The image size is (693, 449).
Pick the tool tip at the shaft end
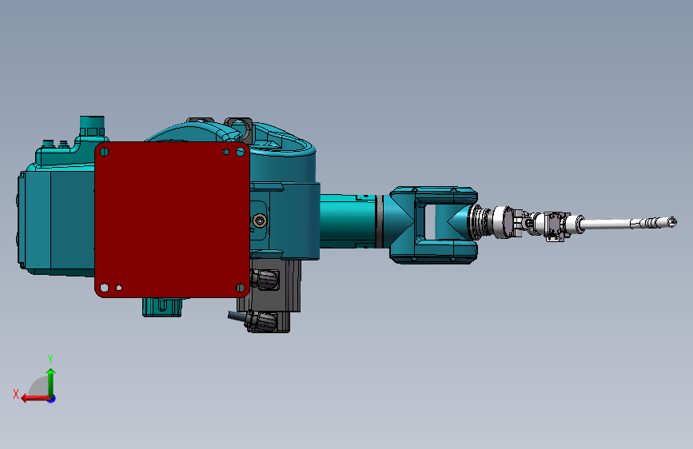tap(671, 222)
